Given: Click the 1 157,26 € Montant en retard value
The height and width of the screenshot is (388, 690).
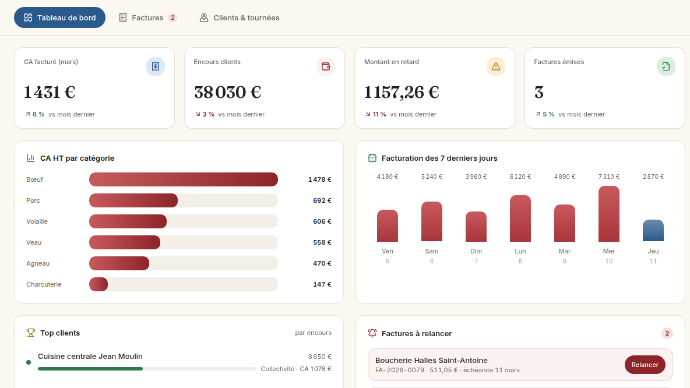Looking at the screenshot, I should coord(402,93).
